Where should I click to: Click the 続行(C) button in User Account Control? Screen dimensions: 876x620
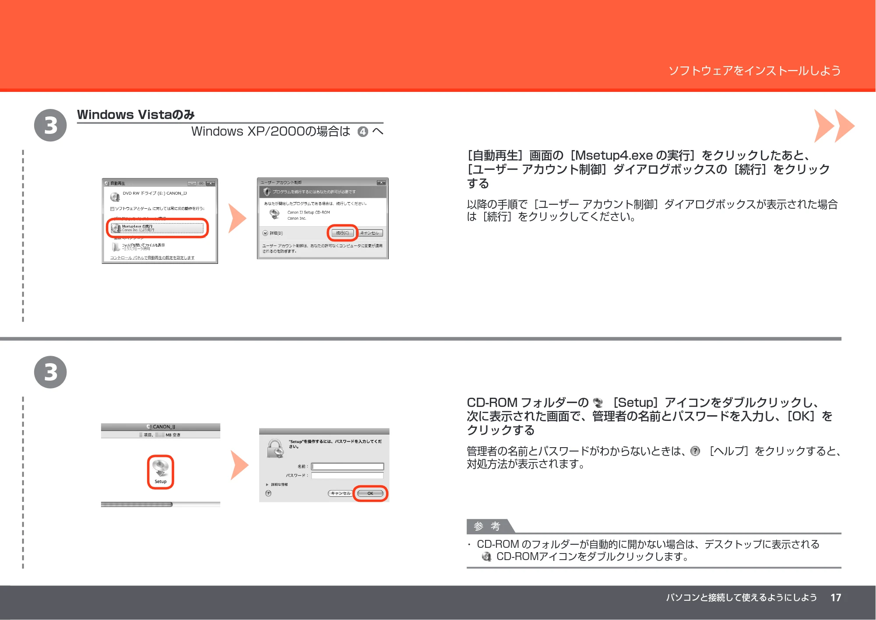tap(342, 233)
